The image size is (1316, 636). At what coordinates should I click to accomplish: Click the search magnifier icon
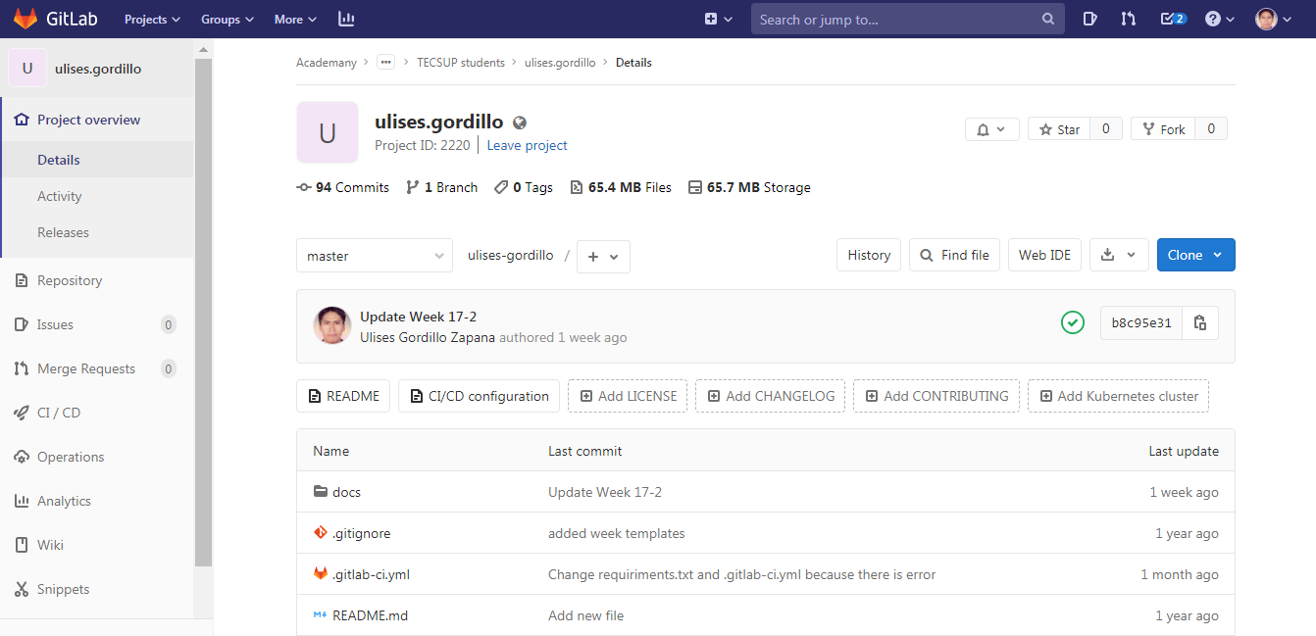1047,20
